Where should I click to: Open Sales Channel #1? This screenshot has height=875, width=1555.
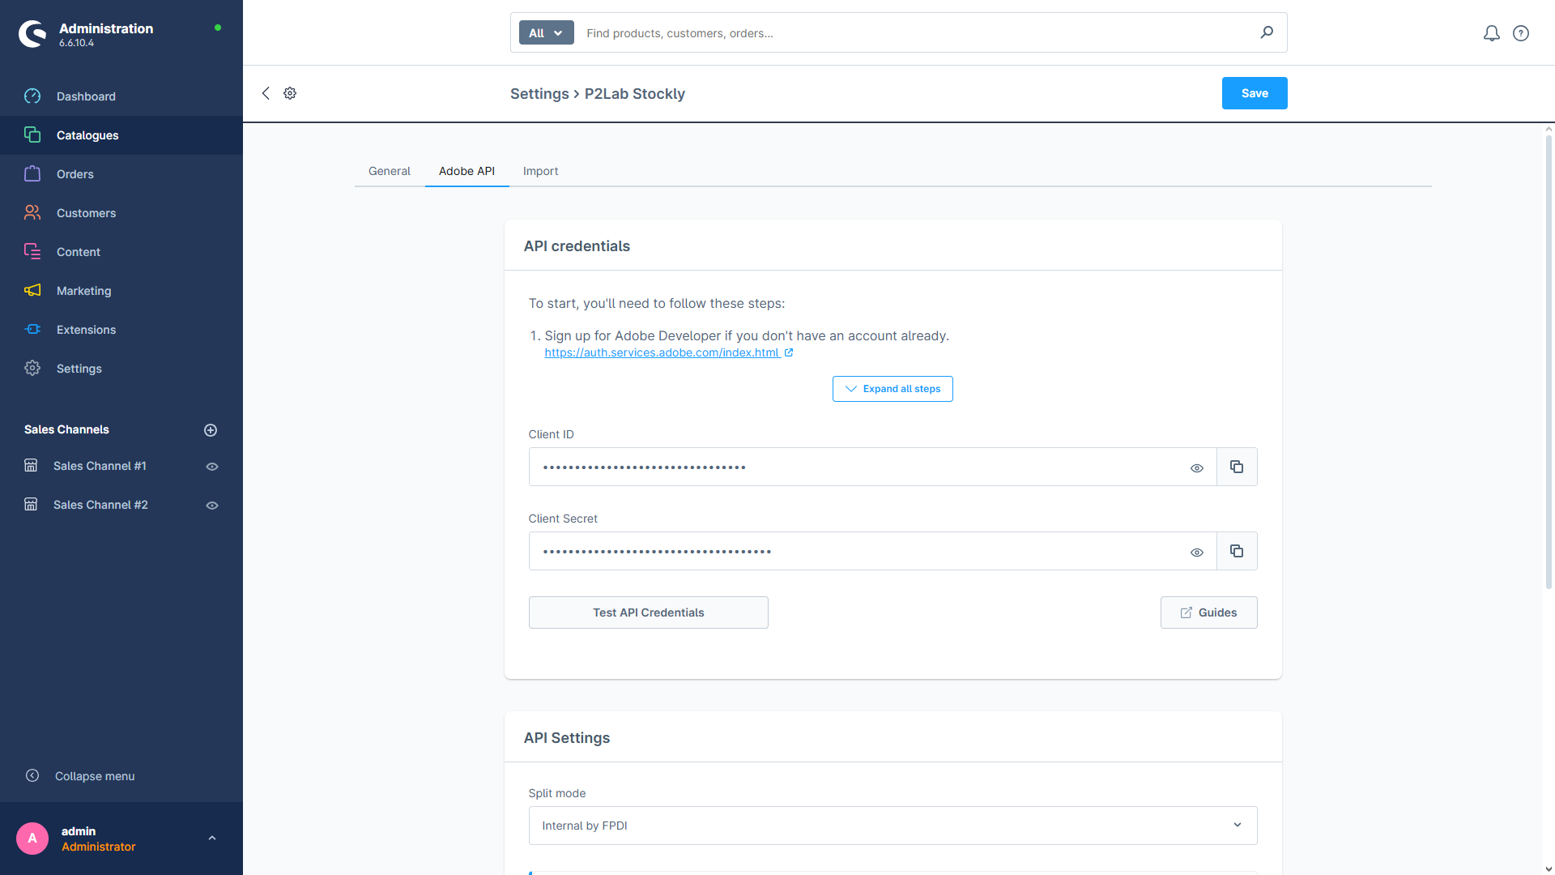(x=100, y=466)
